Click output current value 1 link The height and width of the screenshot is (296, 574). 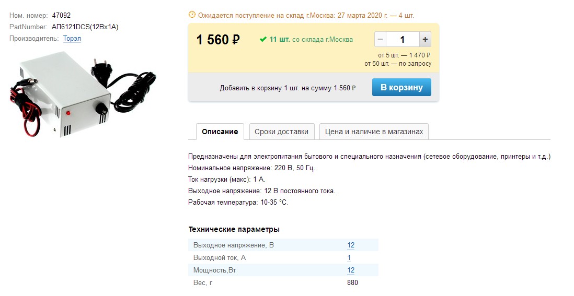(x=349, y=258)
